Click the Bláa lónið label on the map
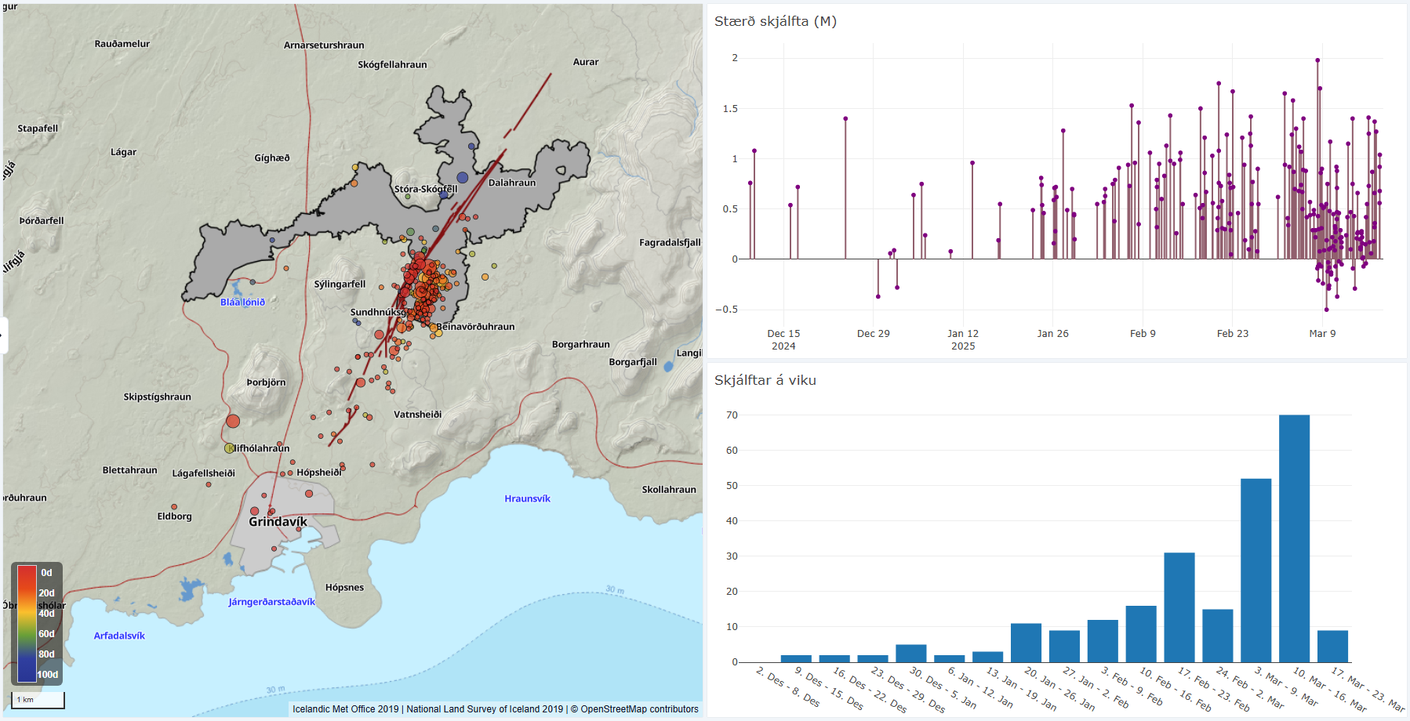This screenshot has width=1410, height=721. pyautogui.click(x=242, y=302)
